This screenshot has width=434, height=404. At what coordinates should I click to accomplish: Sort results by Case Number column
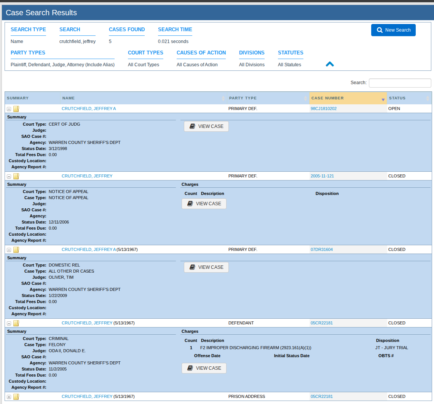pyautogui.click(x=348, y=98)
